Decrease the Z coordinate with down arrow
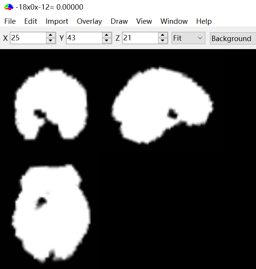 [x=163, y=41]
